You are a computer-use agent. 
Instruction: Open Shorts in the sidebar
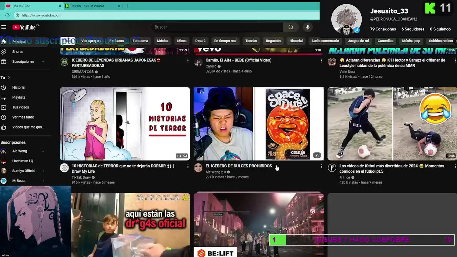tap(17, 52)
